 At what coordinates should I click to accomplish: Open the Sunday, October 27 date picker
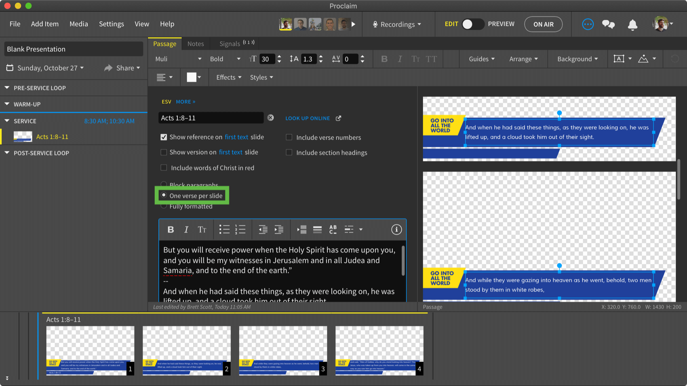click(x=45, y=68)
